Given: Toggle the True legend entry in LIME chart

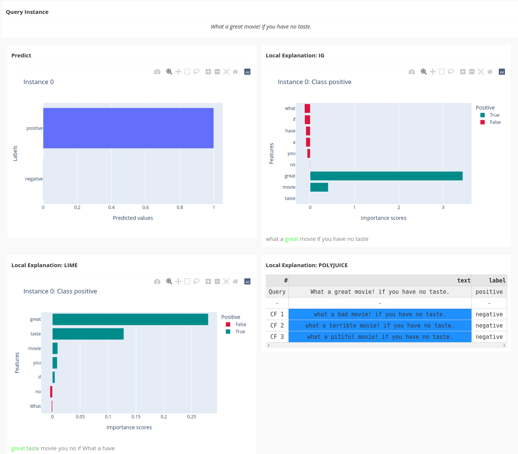Looking at the screenshot, I should tap(236, 332).
